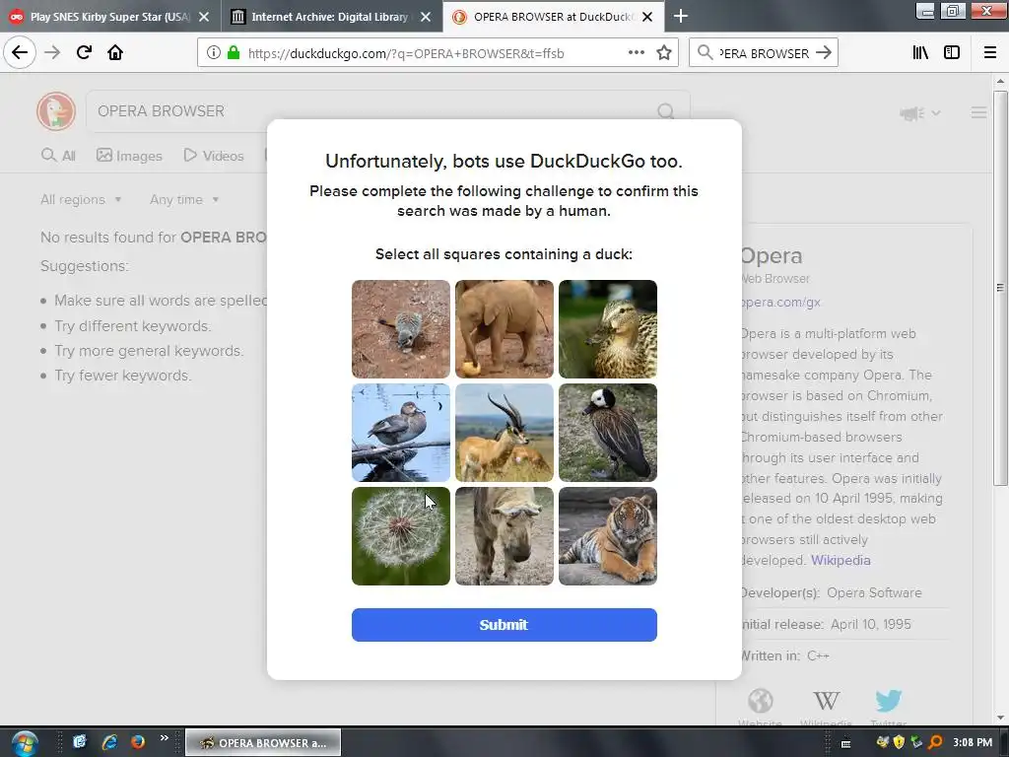
Task: Click DuckDuckGo search magnifier button
Action: 666,111
